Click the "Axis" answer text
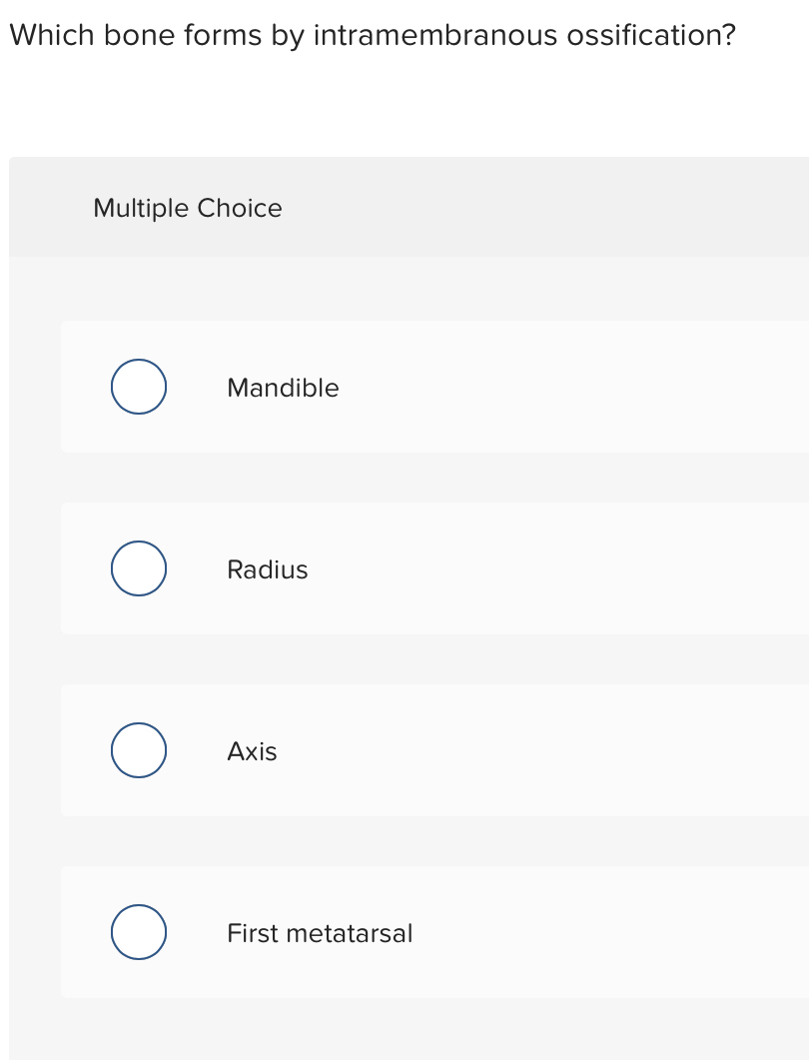Screen dimensions: 809x1060 [252, 751]
